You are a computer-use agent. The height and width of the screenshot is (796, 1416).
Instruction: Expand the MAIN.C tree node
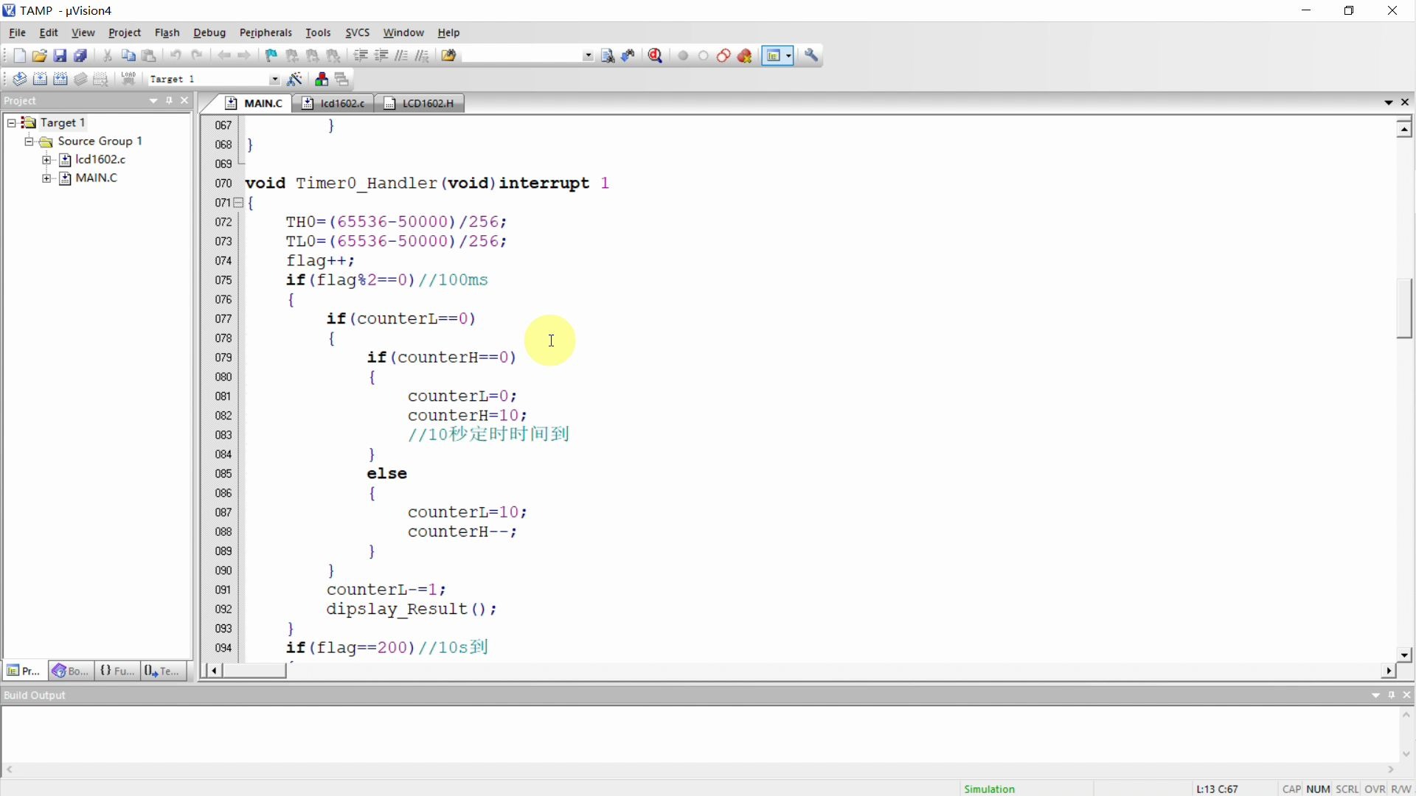click(x=46, y=178)
